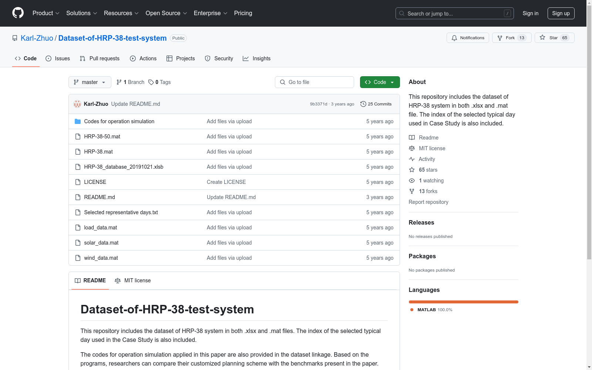Click the branch icon beside 1 Branch
Screen dimensions: 592x370
tap(119, 82)
